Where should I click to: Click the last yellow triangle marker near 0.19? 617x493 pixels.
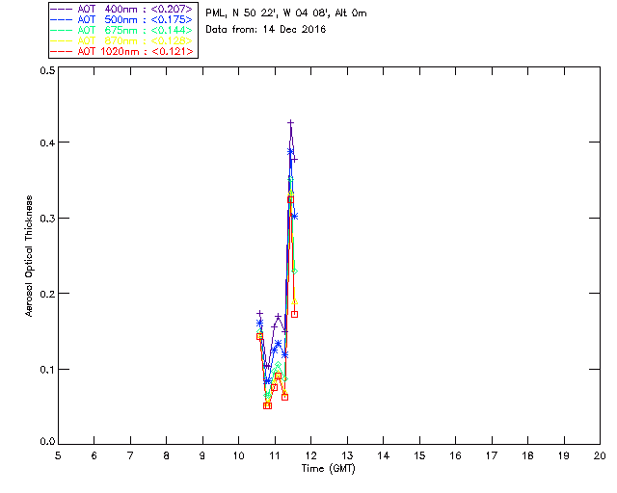tap(295, 301)
